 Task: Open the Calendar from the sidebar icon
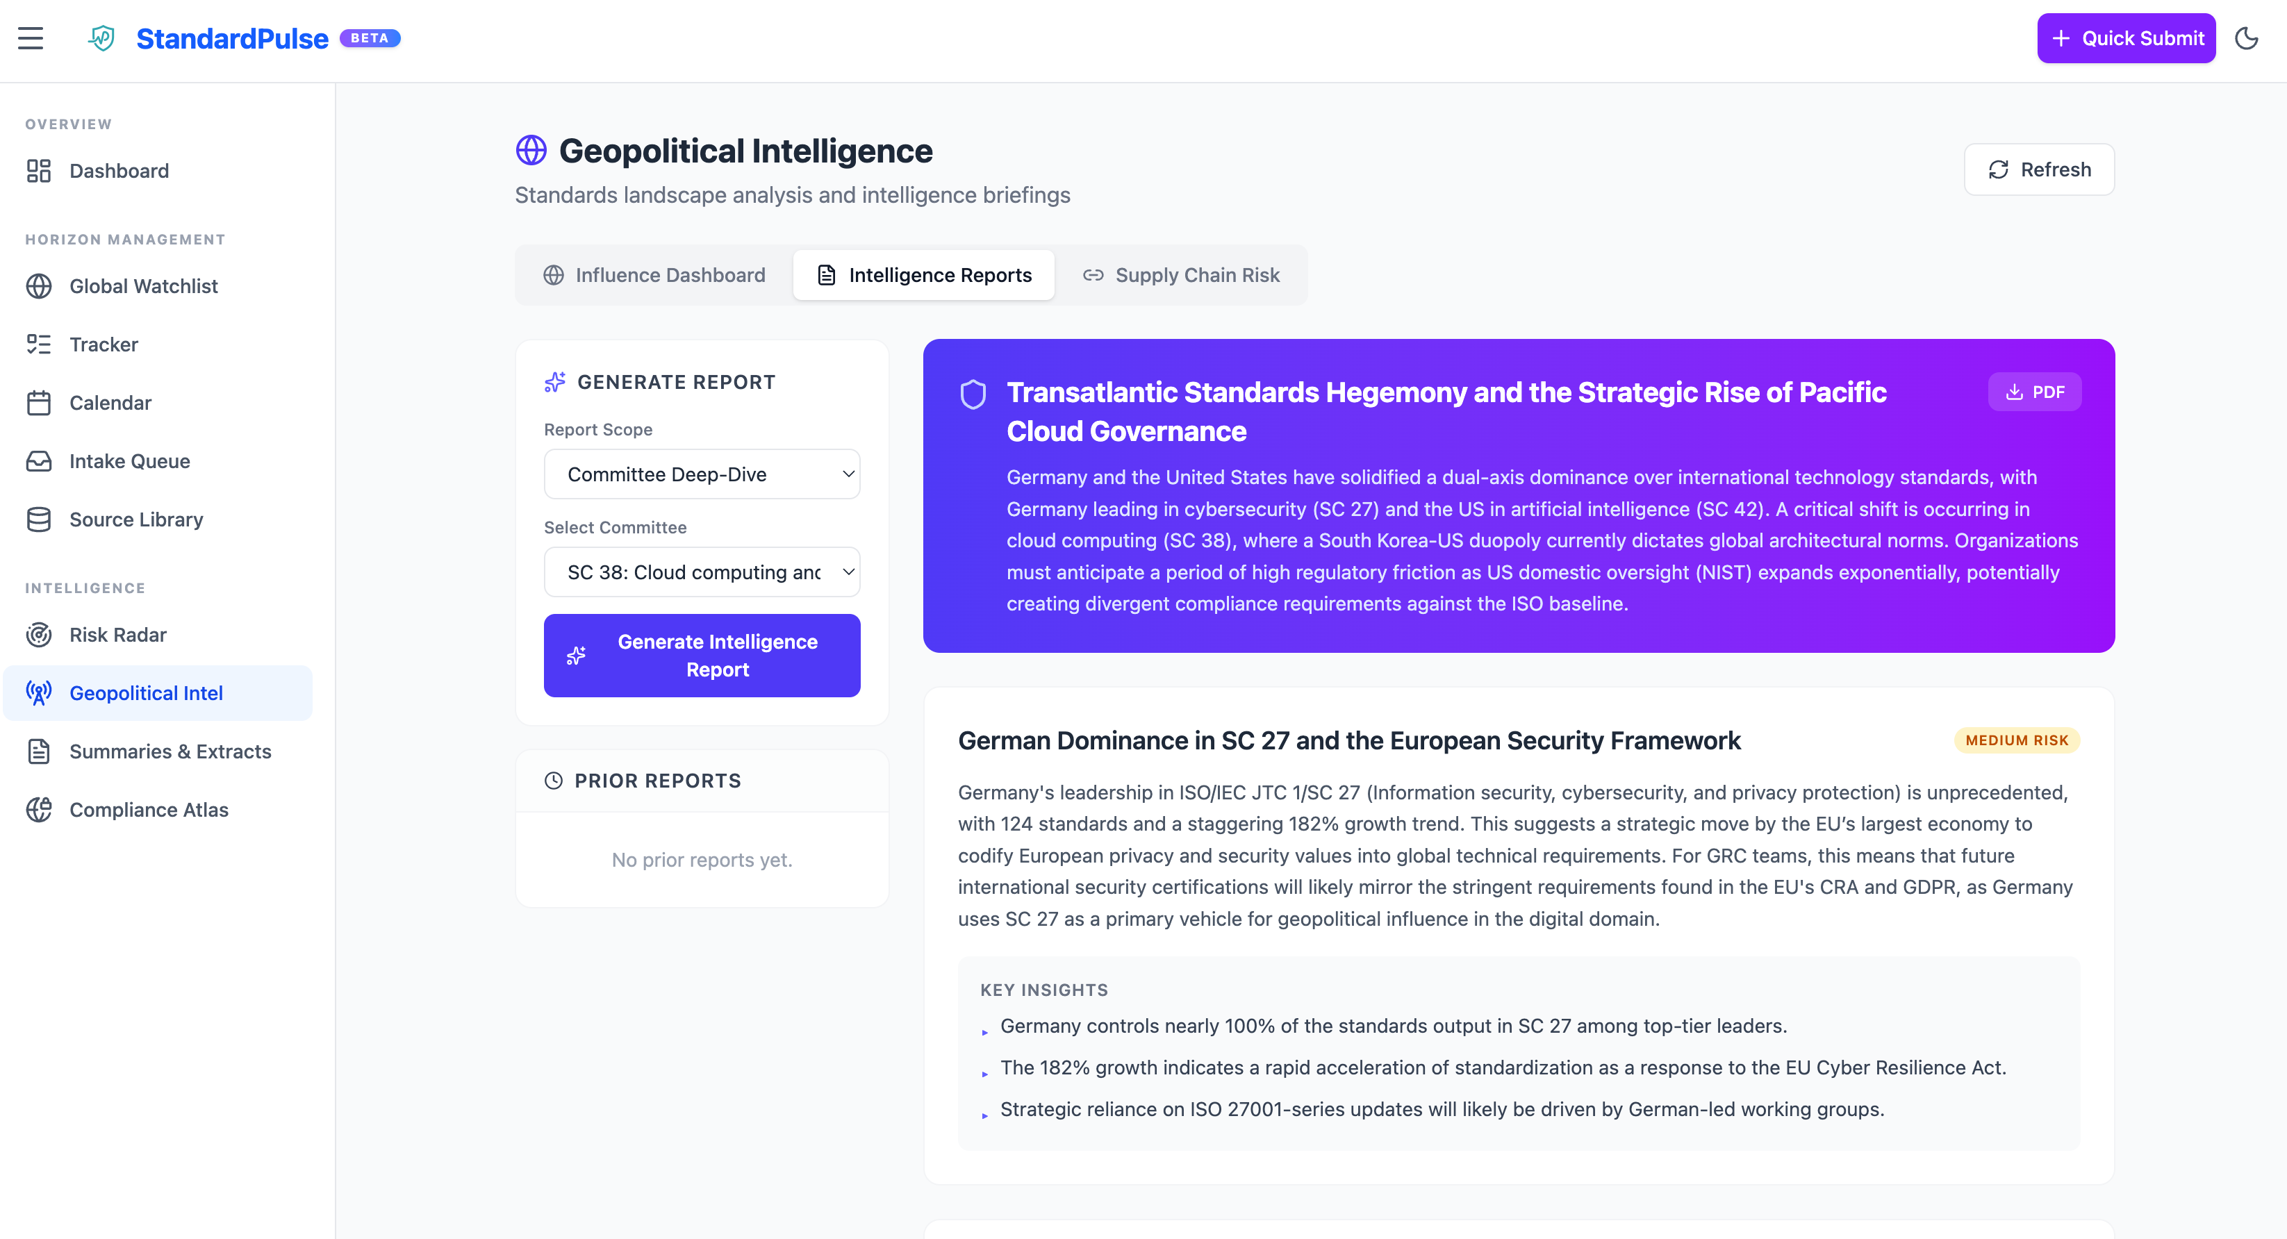[x=39, y=402]
